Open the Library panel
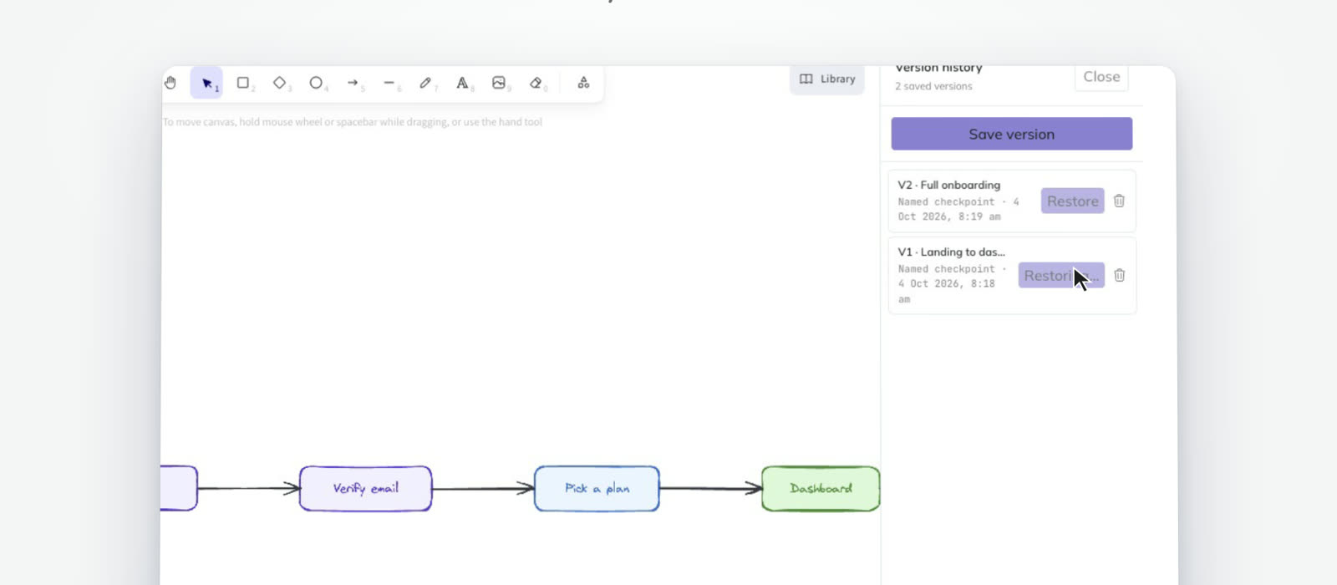 pos(827,79)
